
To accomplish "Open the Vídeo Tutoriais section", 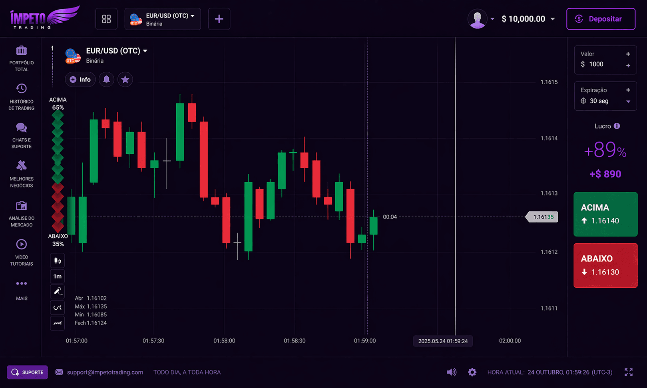I will [x=21, y=252].
